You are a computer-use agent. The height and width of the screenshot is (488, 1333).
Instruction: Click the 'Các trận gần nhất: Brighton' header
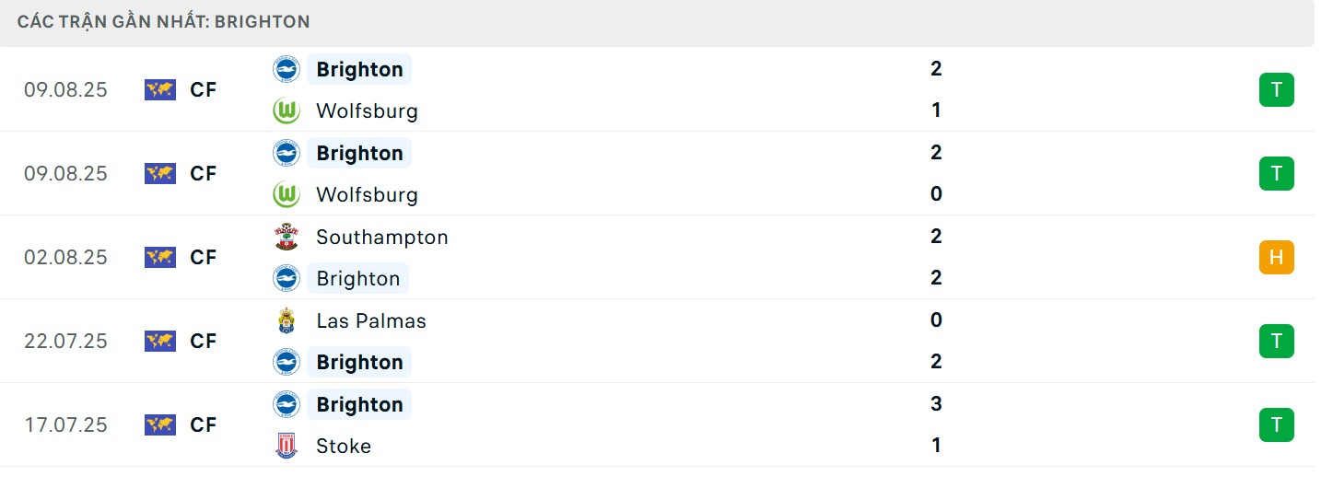click(163, 21)
